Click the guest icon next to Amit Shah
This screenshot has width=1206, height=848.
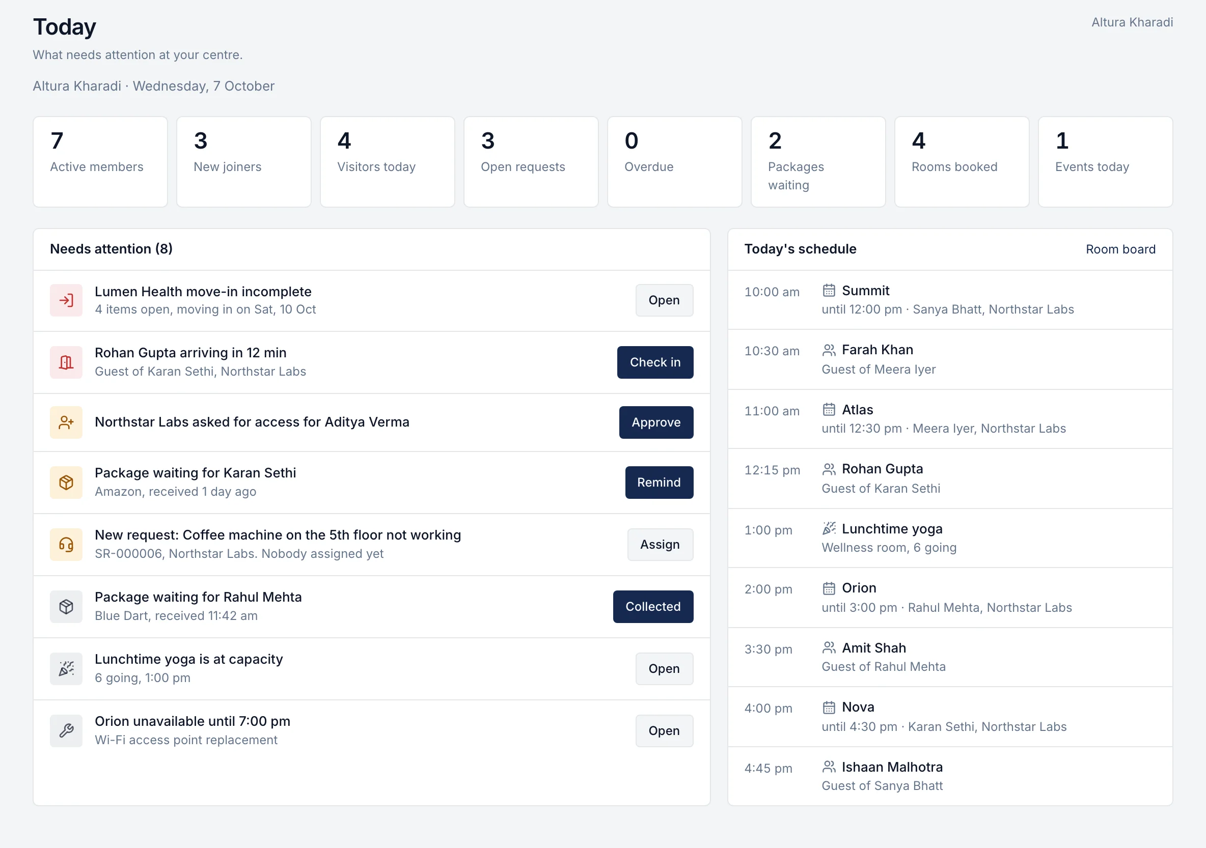(x=829, y=647)
